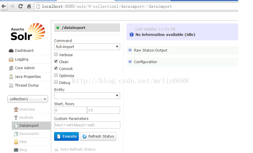The image size is (253, 153).
Task: Open the Documents link under collection1
Action: [29, 134]
